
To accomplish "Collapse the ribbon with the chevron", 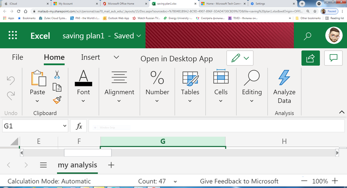I will [342, 112].
